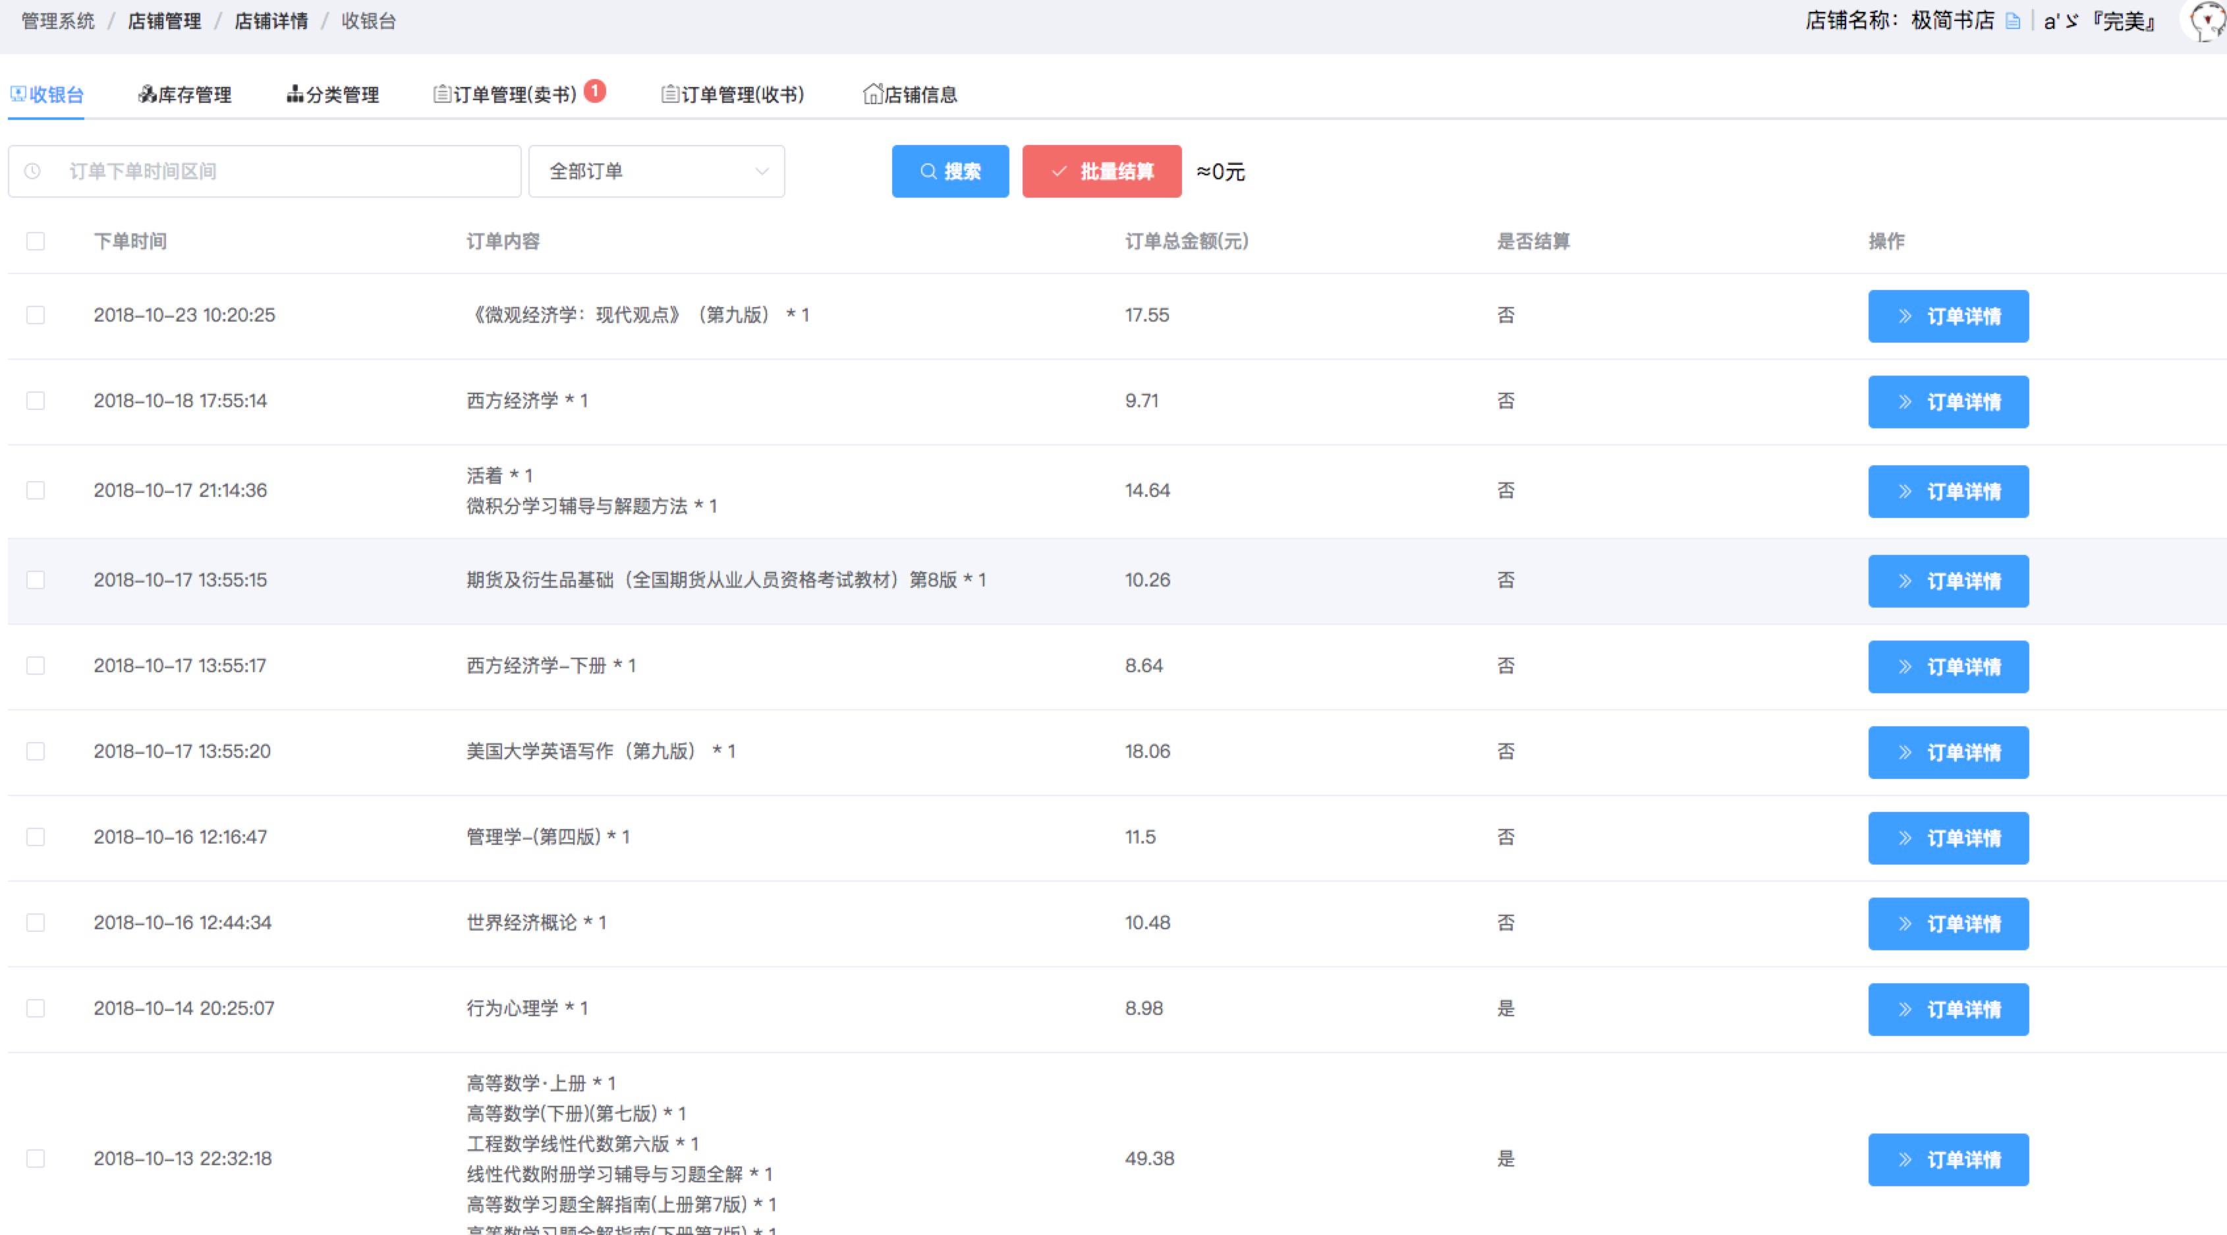Click the user name a'ゞ『完美』
The image size is (2227, 1235).
pos(2100,20)
